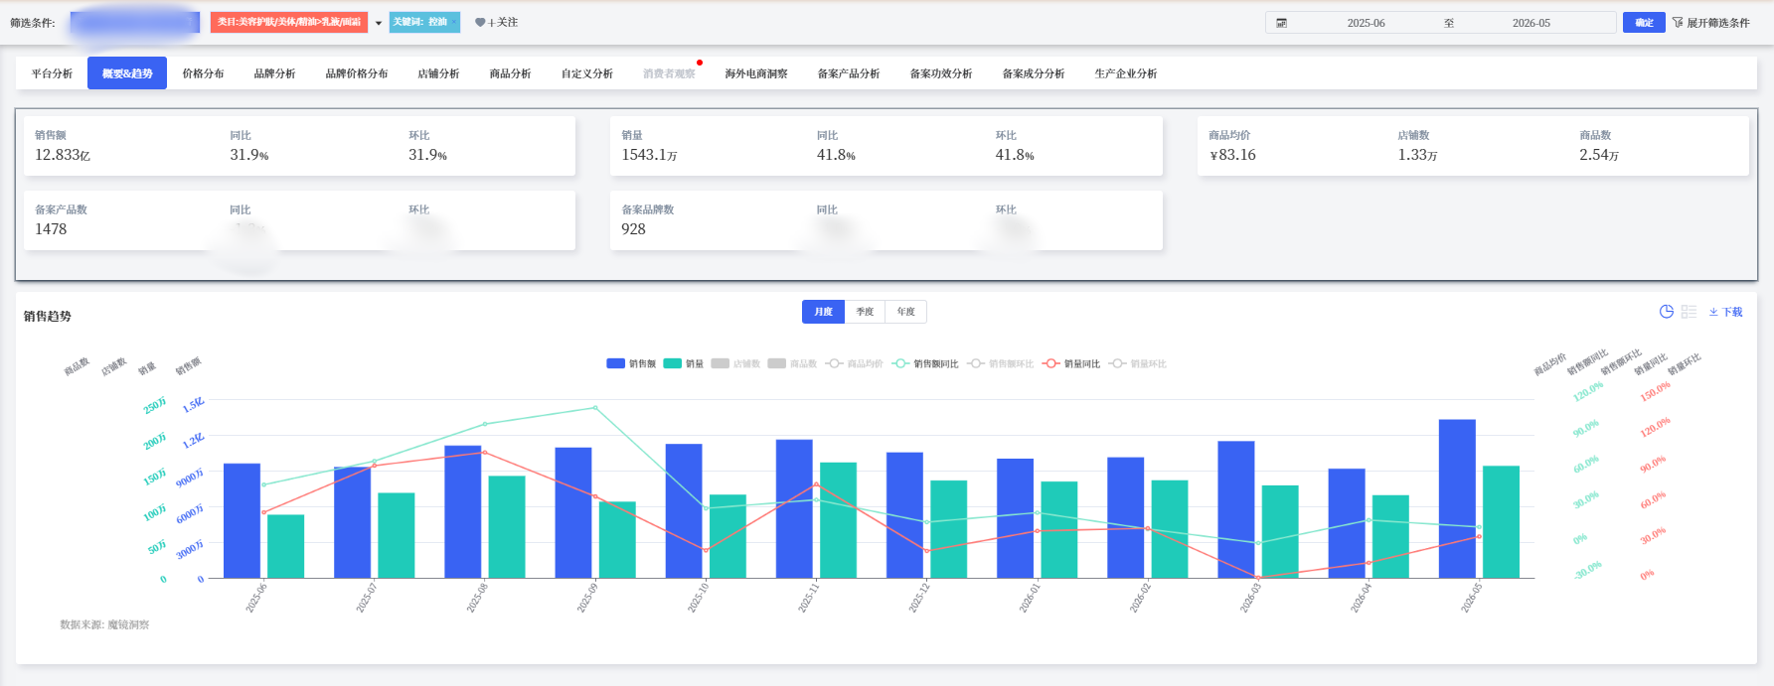1774x686 pixels.
Task: Click the 确定 confirm button
Action: tap(1644, 22)
